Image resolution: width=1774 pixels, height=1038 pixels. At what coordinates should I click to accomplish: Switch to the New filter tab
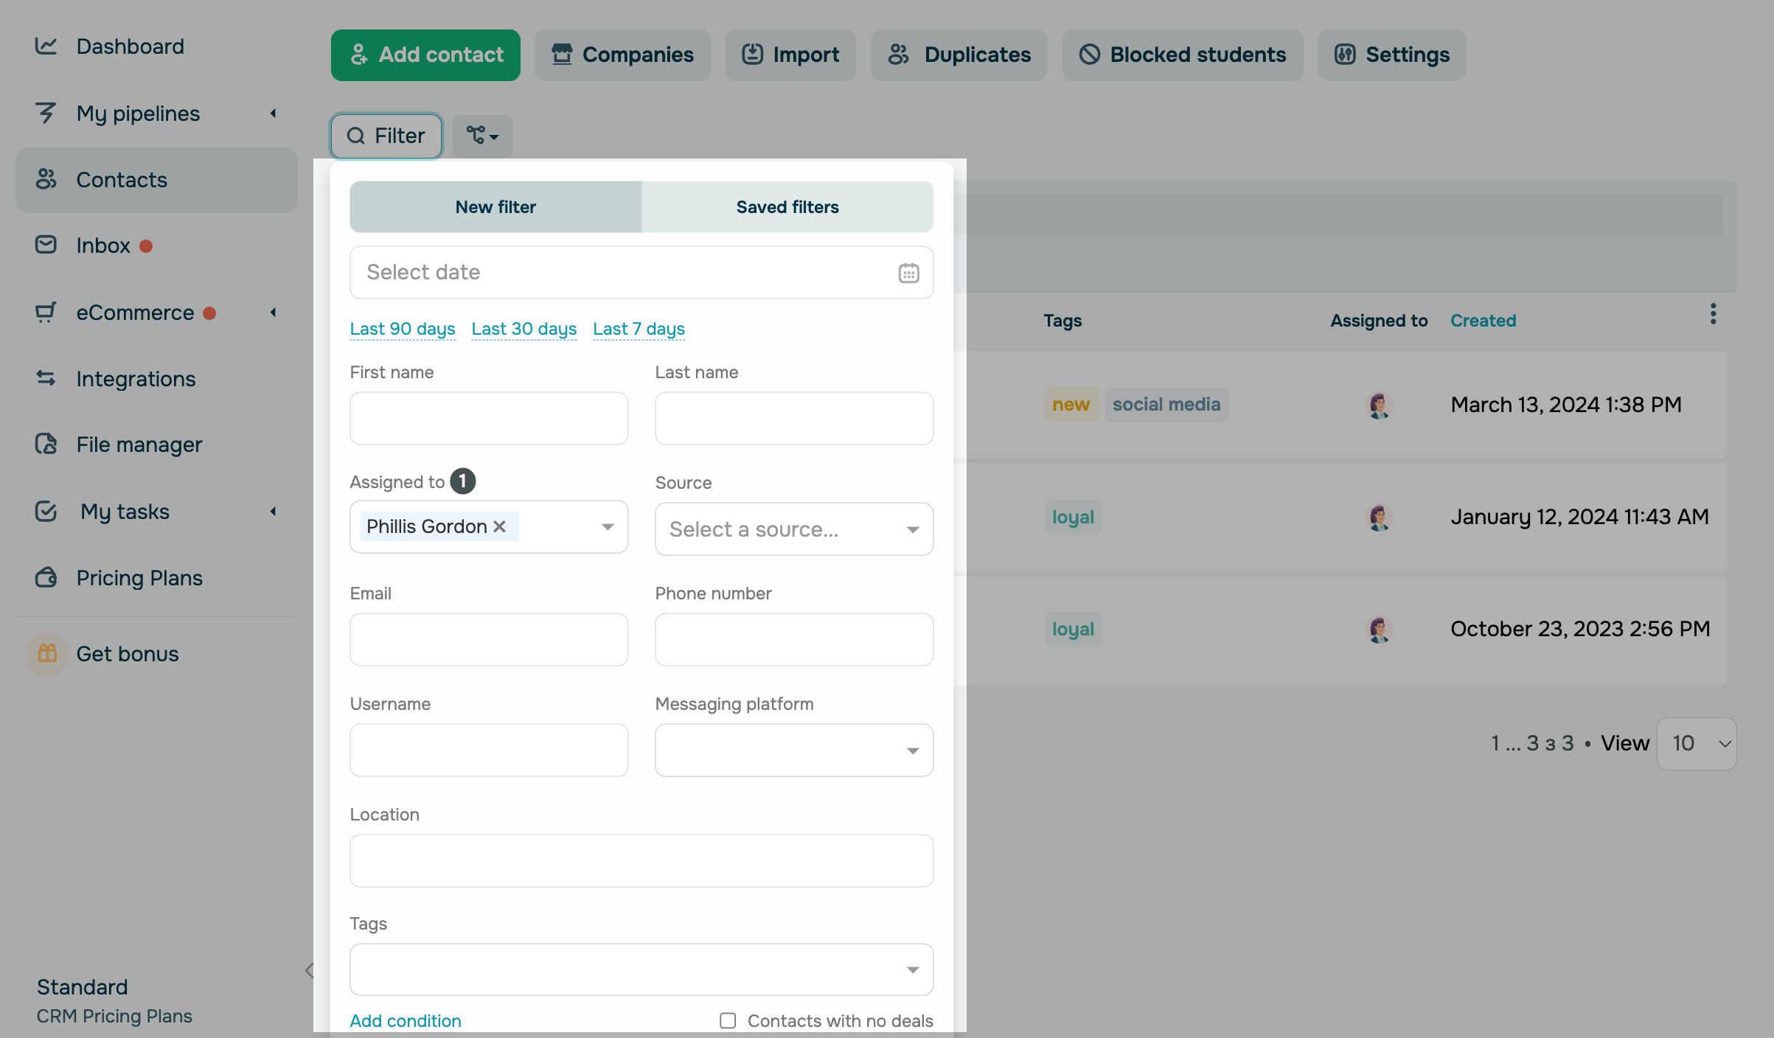pos(495,207)
